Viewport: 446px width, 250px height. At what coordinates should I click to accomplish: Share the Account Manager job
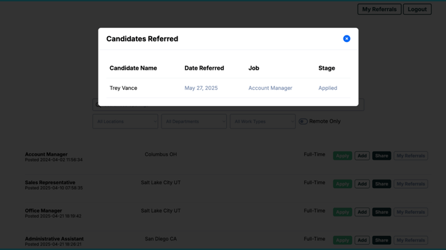(381, 156)
